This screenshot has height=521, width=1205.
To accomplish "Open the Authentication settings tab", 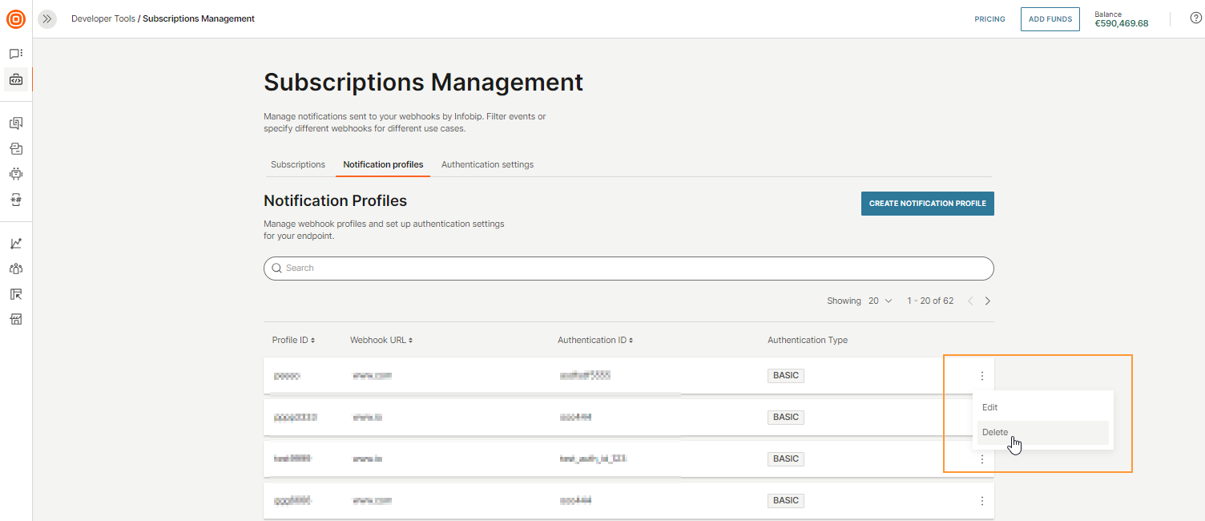I will (x=487, y=164).
